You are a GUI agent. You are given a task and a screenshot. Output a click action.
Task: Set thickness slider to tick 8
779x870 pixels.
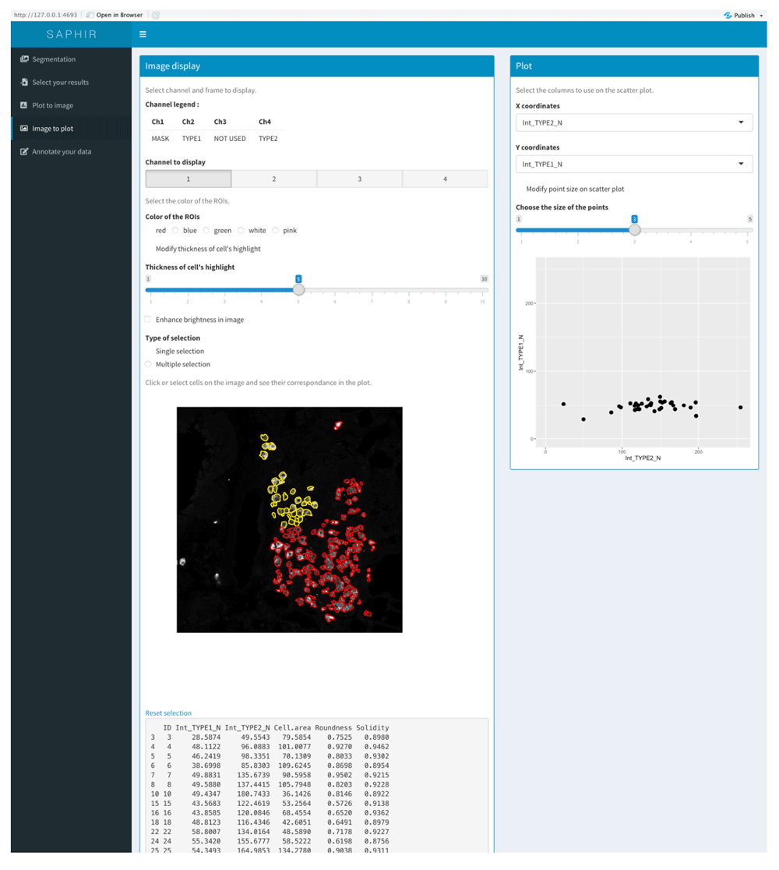click(x=409, y=290)
